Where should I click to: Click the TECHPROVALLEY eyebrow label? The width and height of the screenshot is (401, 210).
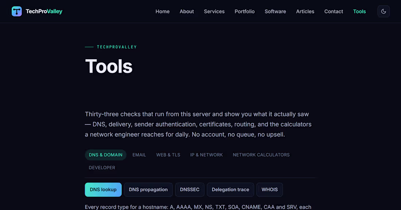pos(117,47)
